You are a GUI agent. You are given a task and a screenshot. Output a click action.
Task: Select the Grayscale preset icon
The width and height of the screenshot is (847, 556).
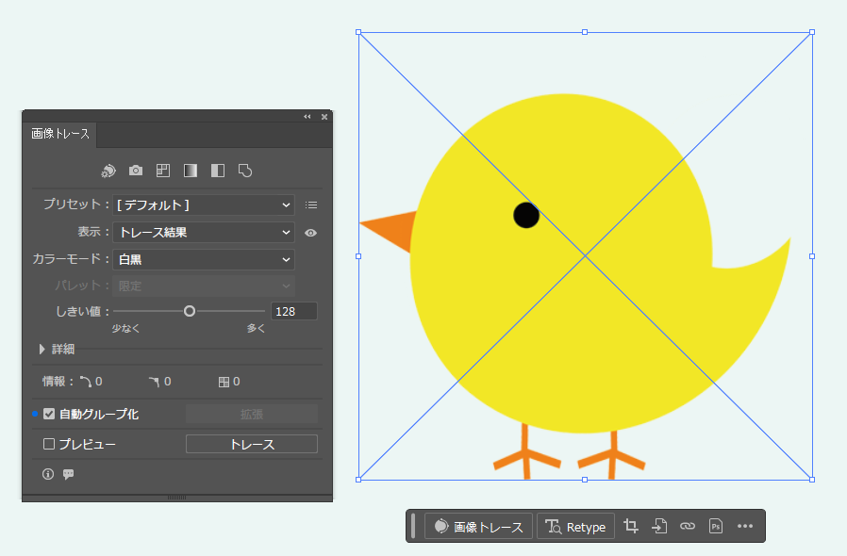point(191,171)
